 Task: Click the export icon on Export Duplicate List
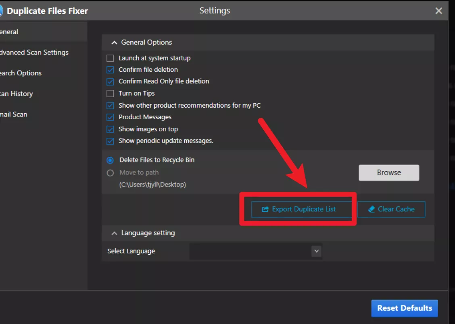pyautogui.click(x=265, y=209)
